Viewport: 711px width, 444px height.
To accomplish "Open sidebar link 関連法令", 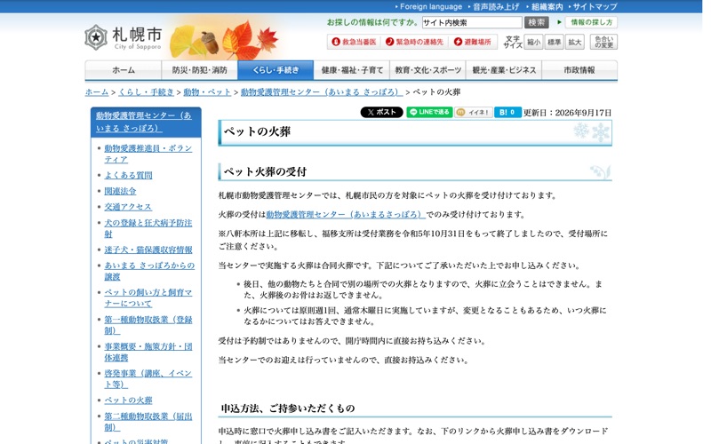I will pyautogui.click(x=120, y=191).
